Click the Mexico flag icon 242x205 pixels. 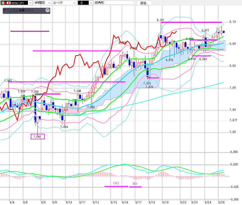click(3, 3)
